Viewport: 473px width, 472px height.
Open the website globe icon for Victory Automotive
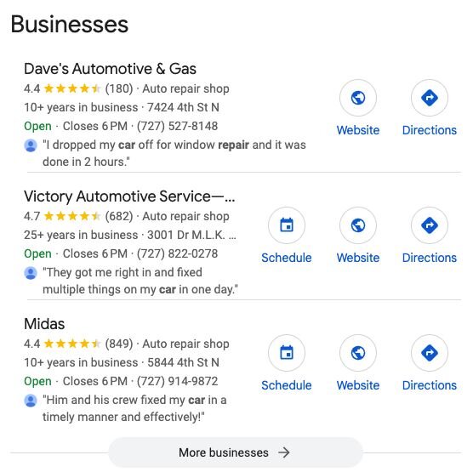pos(358,225)
